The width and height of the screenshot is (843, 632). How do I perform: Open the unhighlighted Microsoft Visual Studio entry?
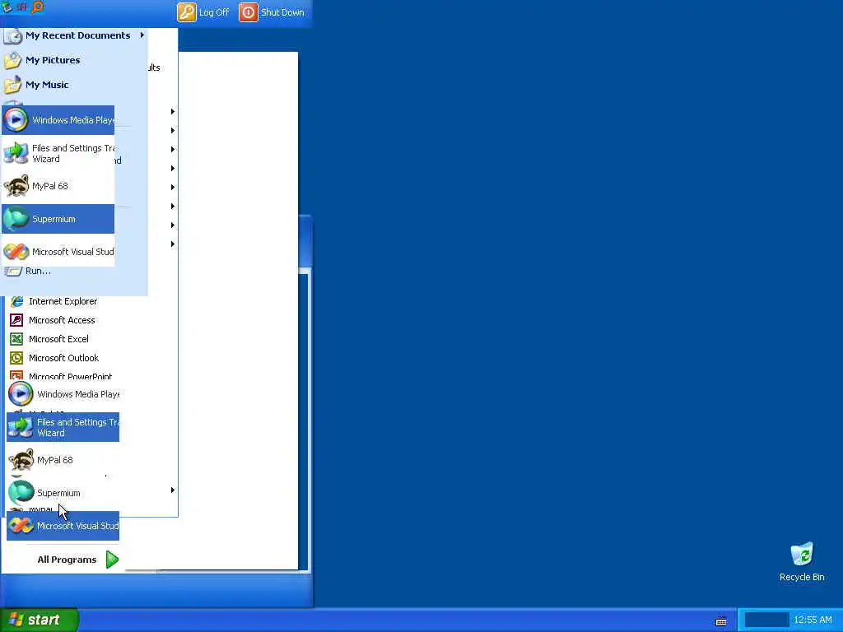58,252
